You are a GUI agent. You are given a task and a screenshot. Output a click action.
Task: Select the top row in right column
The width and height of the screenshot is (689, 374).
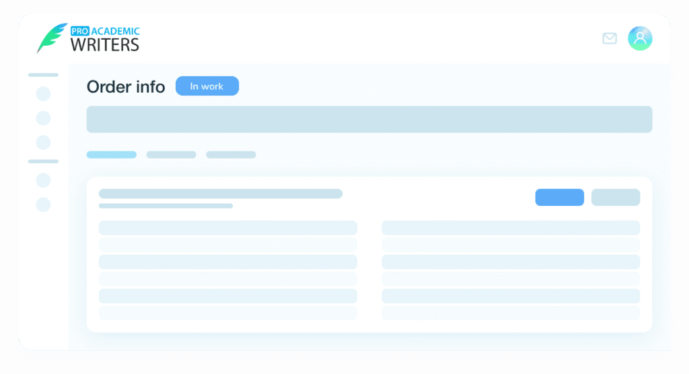[x=510, y=228]
